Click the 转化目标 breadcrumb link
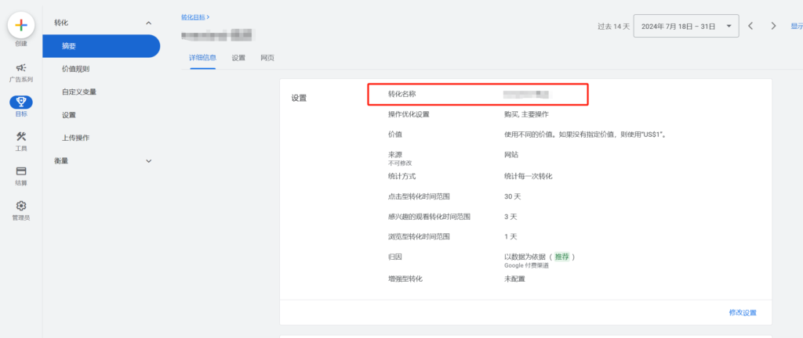The width and height of the screenshot is (803, 338). (x=194, y=16)
